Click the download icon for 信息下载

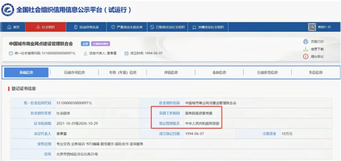306,49
